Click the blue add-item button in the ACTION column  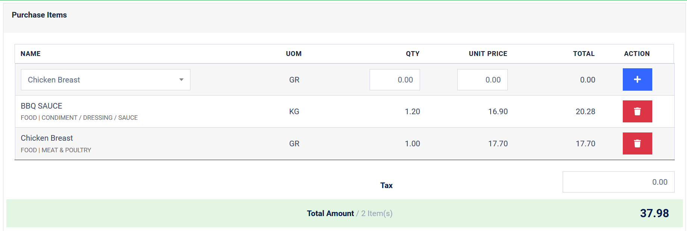637,79
